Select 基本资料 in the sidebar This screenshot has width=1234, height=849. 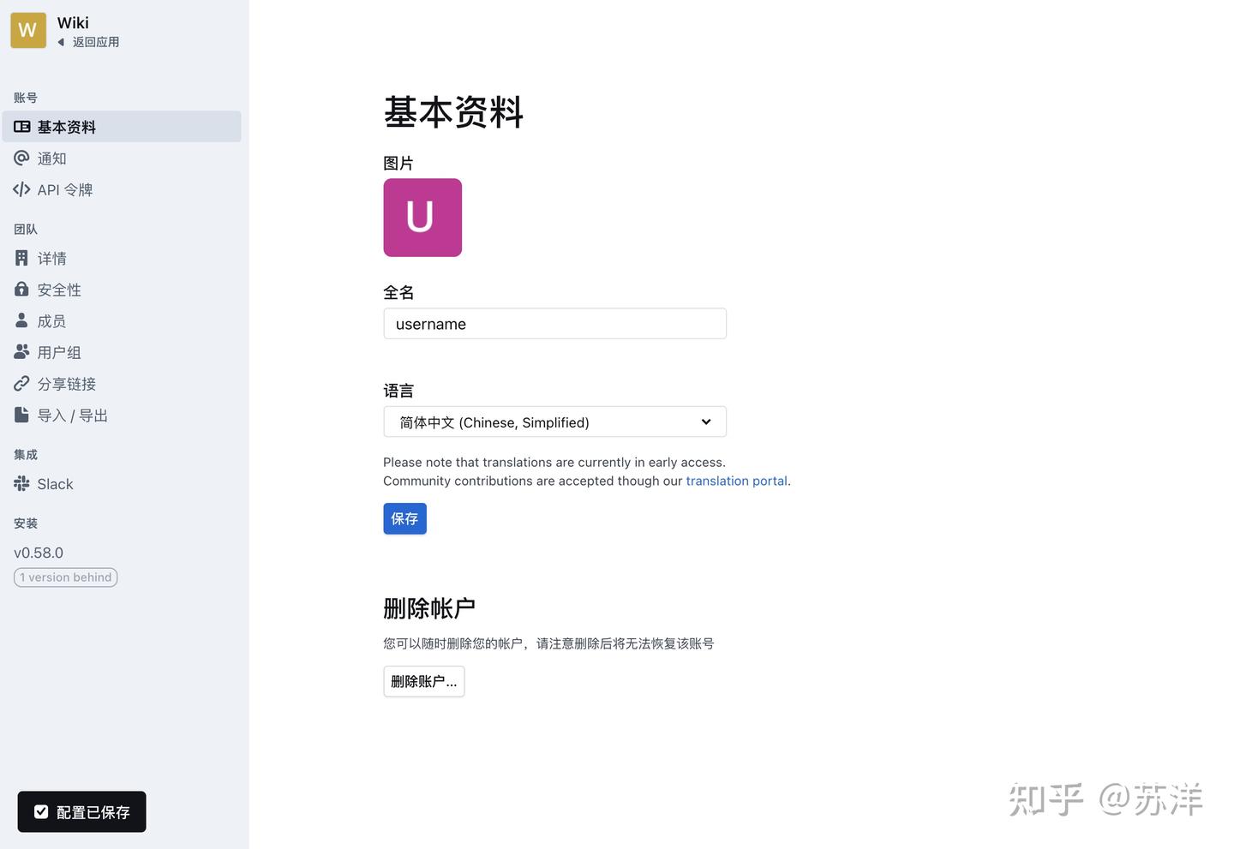tap(67, 126)
